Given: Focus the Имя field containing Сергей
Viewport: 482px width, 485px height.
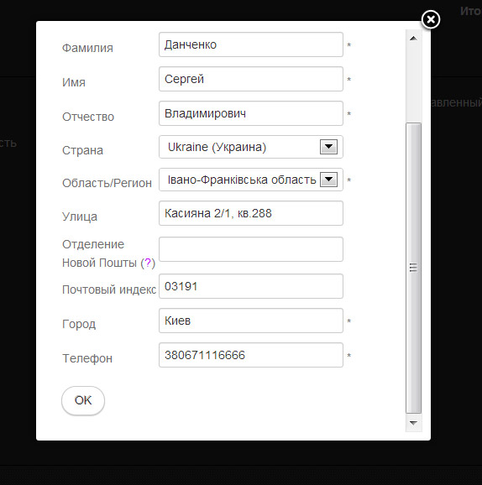Looking at the screenshot, I should point(251,79).
